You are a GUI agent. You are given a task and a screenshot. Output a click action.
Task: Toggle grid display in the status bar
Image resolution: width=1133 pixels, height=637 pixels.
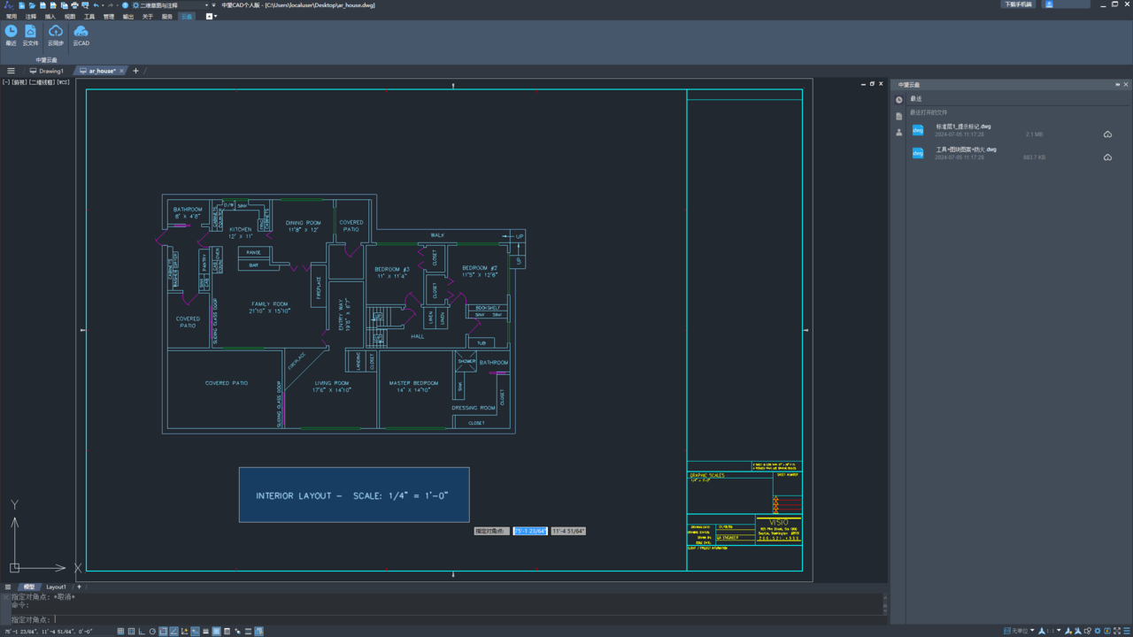(x=131, y=632)
